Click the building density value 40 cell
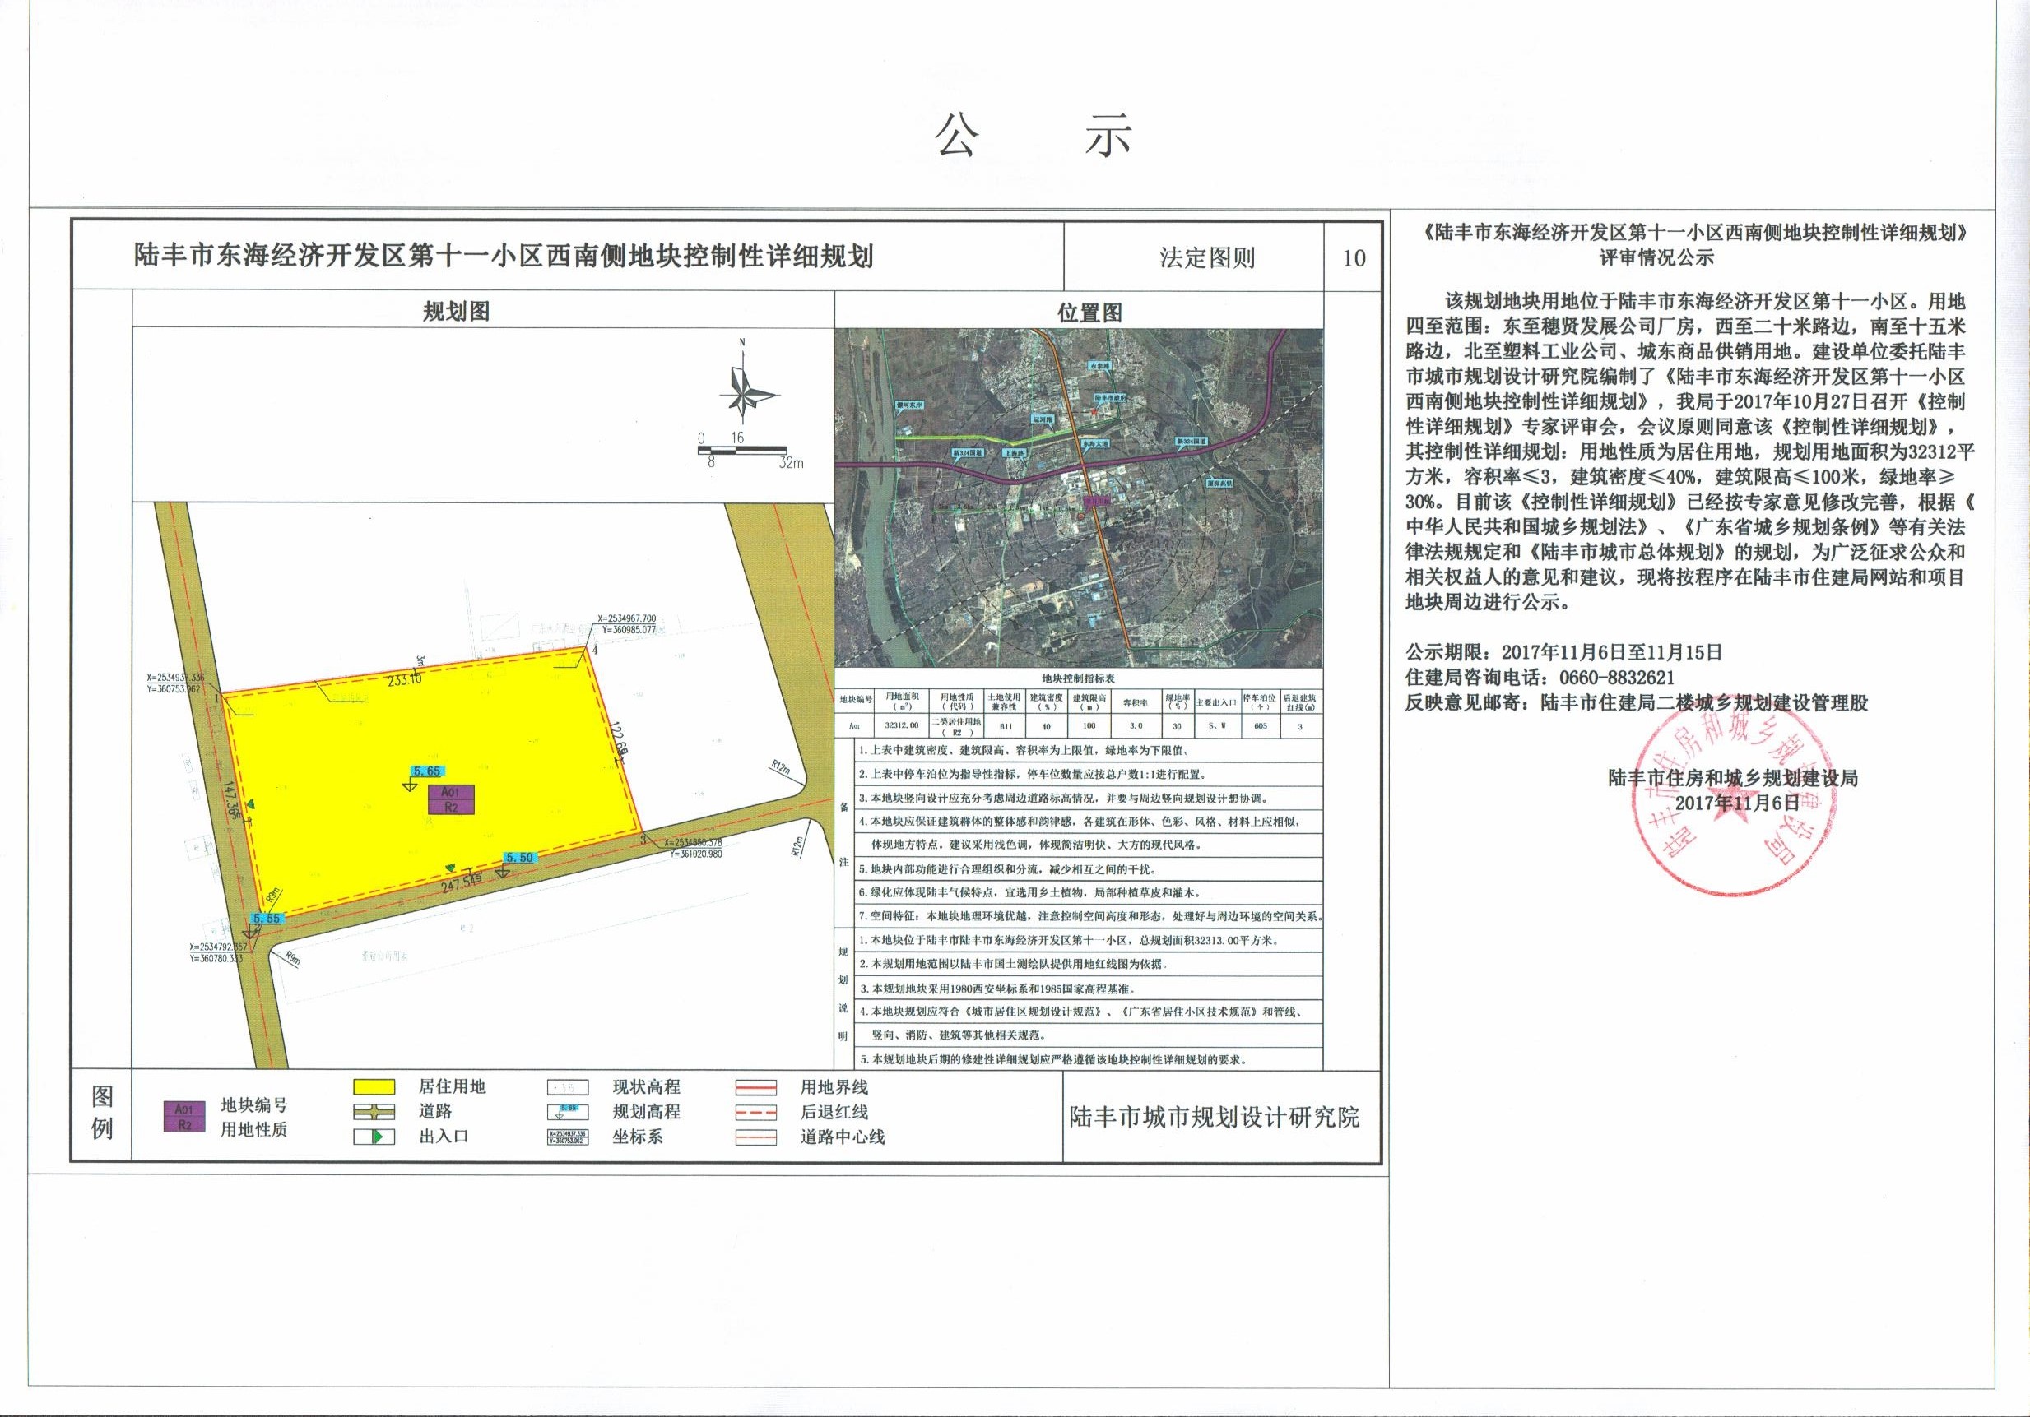 pos(1047,726)
